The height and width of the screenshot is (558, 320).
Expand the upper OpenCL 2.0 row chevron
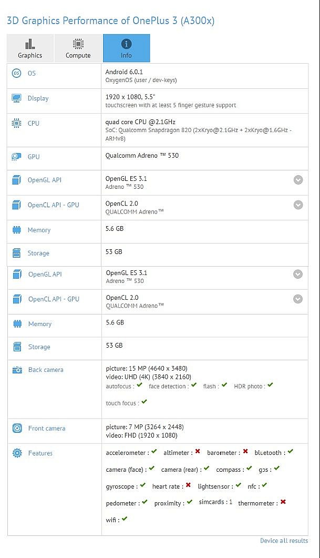[298, 205]
